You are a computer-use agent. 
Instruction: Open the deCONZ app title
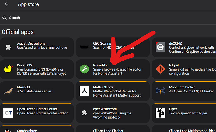pyautogui.click(x=175, y=44)
